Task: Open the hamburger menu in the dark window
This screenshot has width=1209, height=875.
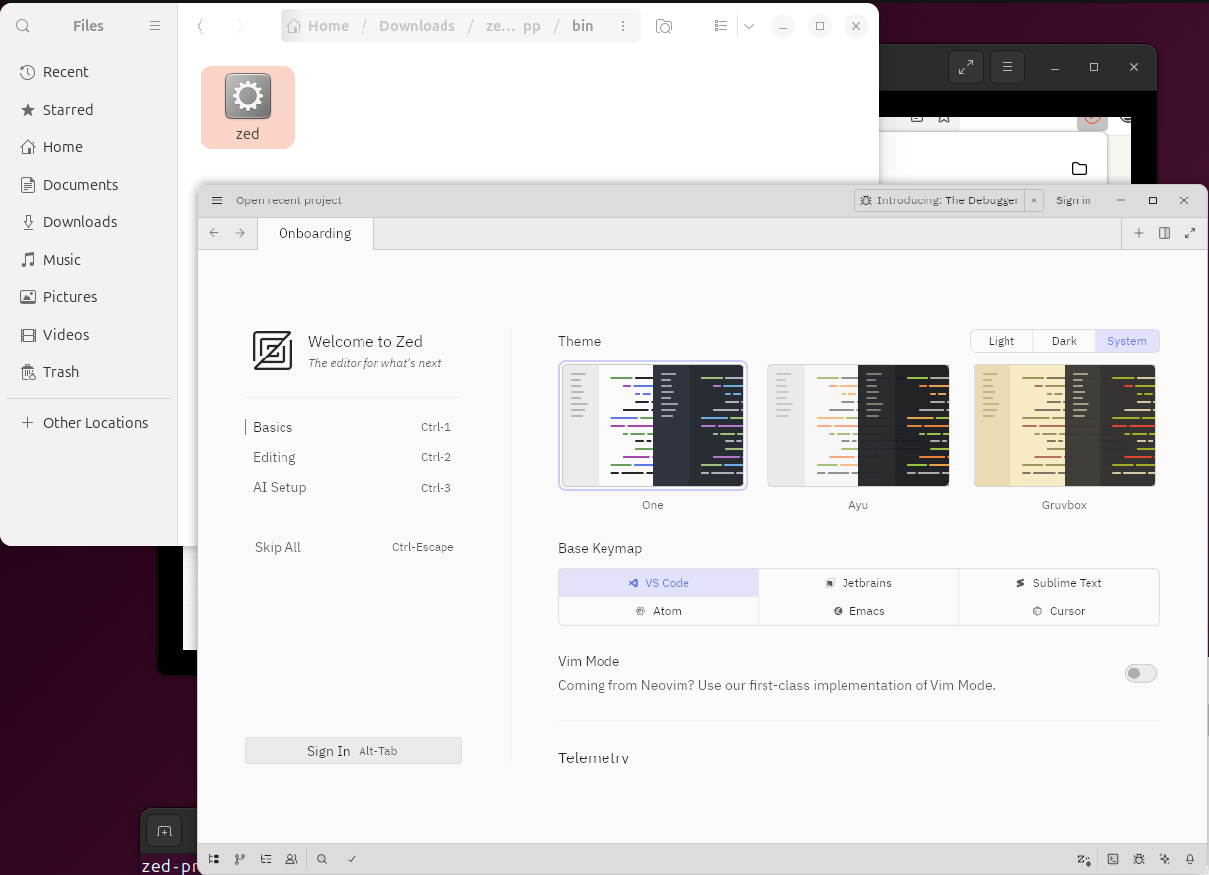Action: [1007, 67]
